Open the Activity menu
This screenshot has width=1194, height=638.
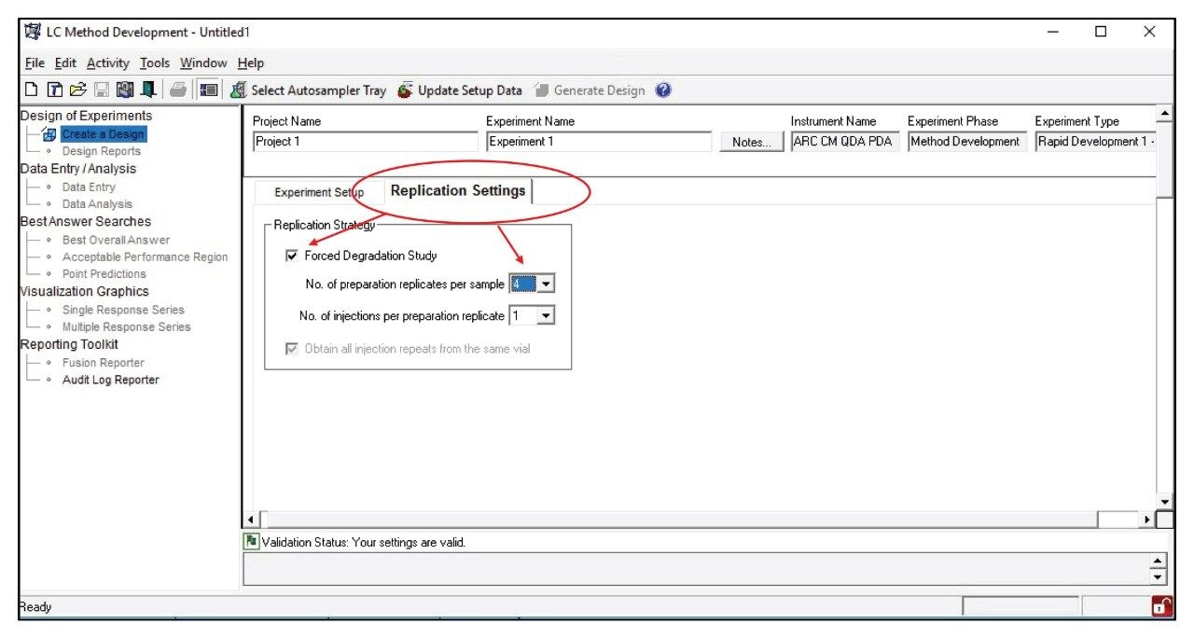point(107,62)
